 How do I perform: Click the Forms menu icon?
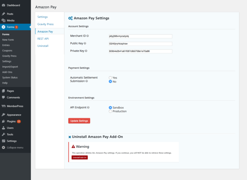pyautogui.click(x=4, y=27)
